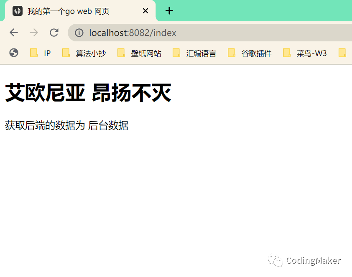Click the text 获取后端的数据为 后台数据

pos(66,125)
